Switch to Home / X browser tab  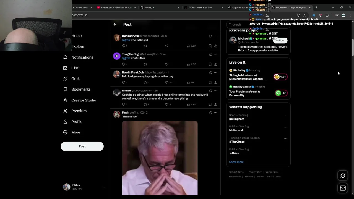[x=160, y=7]
